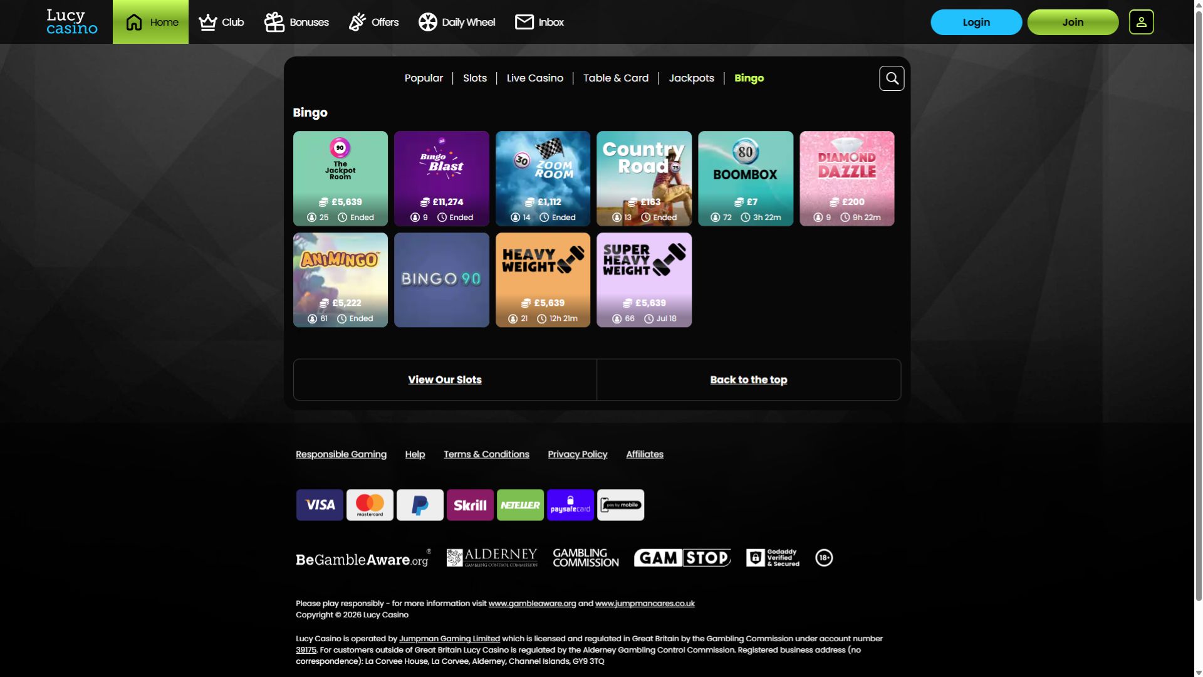This screenshot has width=1203, height=677.
Task: Click the Join button
Action: [1073, 22]
